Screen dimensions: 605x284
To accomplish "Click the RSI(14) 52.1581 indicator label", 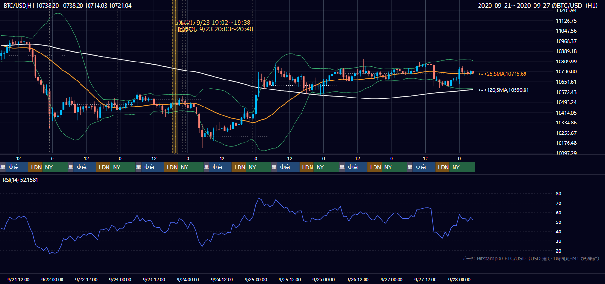I will click(x=20, y=180).
